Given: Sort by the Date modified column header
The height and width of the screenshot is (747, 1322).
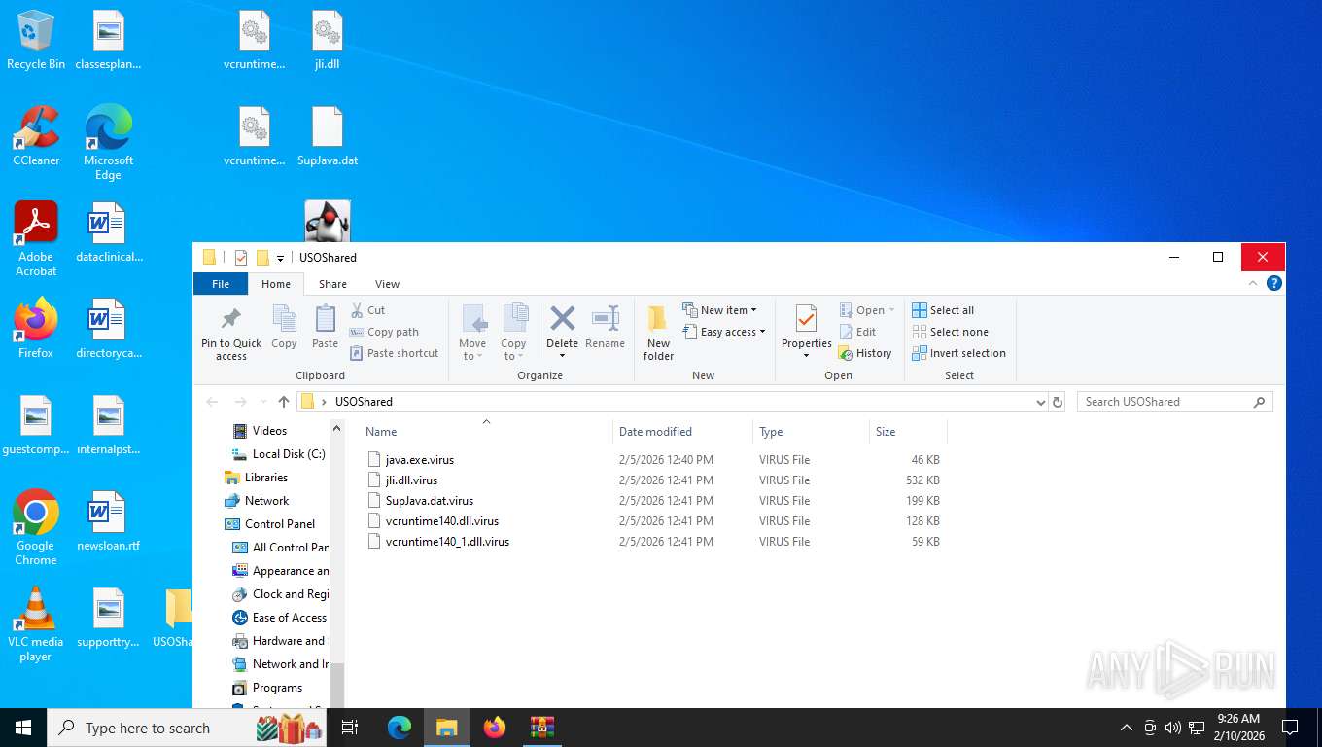Looking at the screenshot, I should point(682,431).
